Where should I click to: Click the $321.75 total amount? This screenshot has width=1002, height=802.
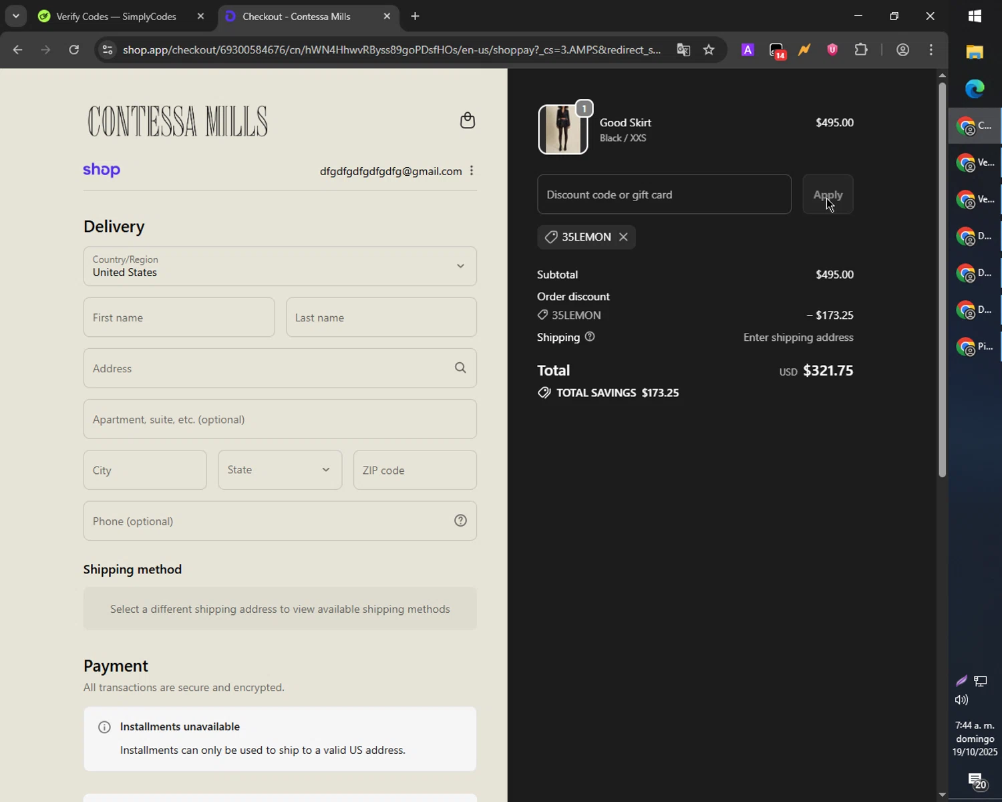tap(828, 370)
